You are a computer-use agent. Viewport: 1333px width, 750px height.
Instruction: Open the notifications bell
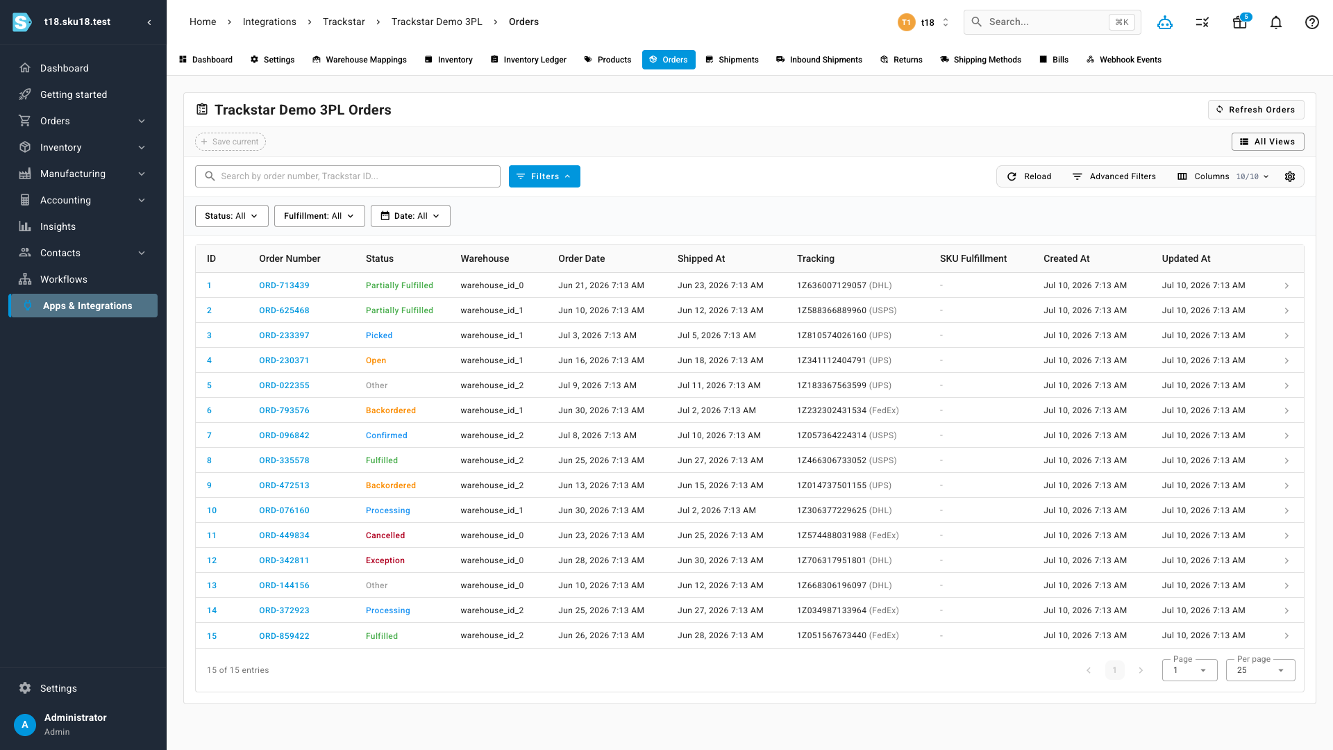[x=1276, y=22]
